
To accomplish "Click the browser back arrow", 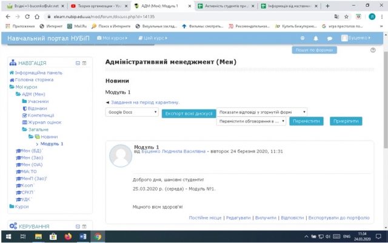I will tap(8, 16).
